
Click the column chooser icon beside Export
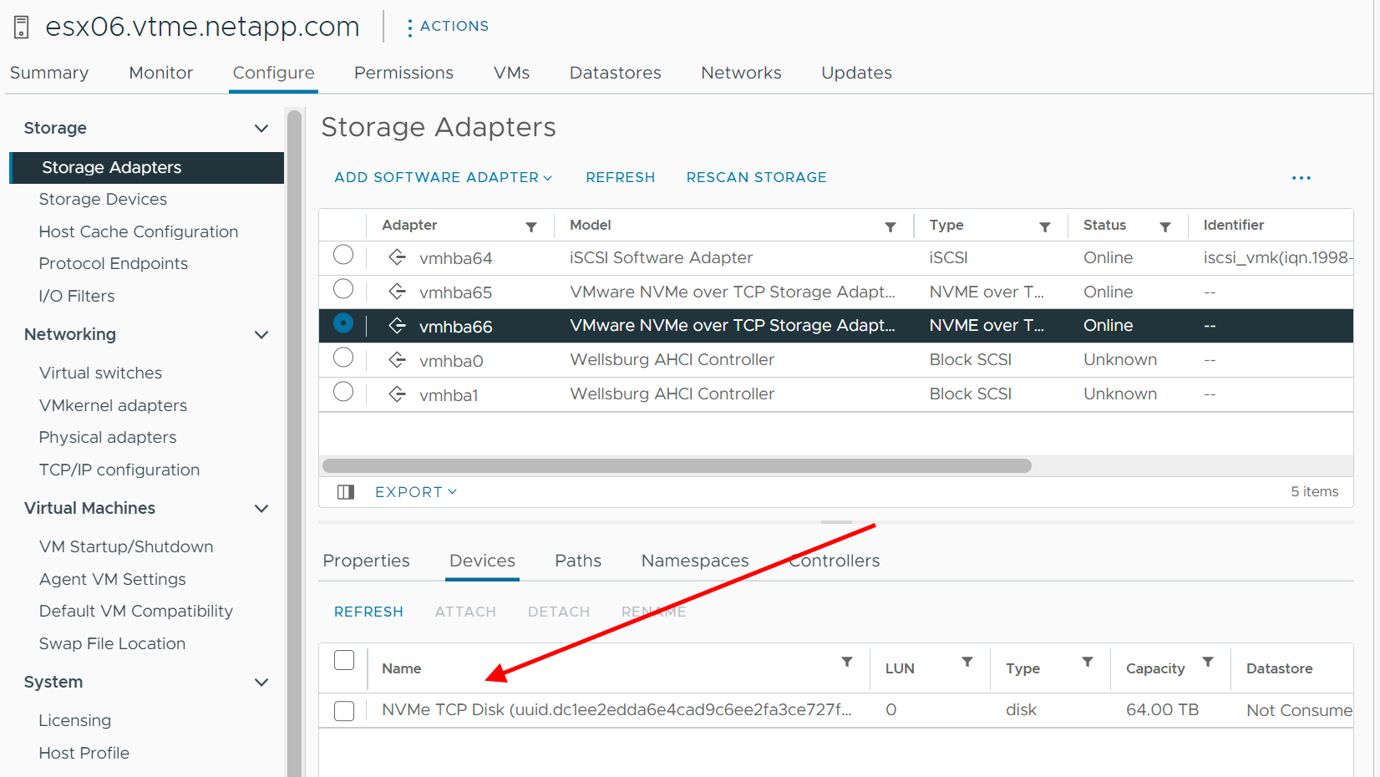pyautogui.click(x=346, y=492)
